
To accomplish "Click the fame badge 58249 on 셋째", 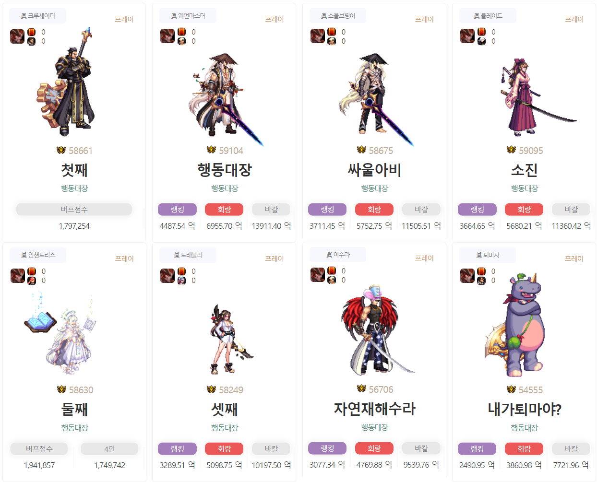I will point(225,390).
